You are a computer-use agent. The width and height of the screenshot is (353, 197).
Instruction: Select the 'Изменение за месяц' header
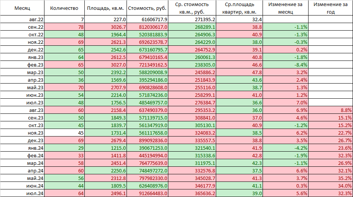pos(285,8)
